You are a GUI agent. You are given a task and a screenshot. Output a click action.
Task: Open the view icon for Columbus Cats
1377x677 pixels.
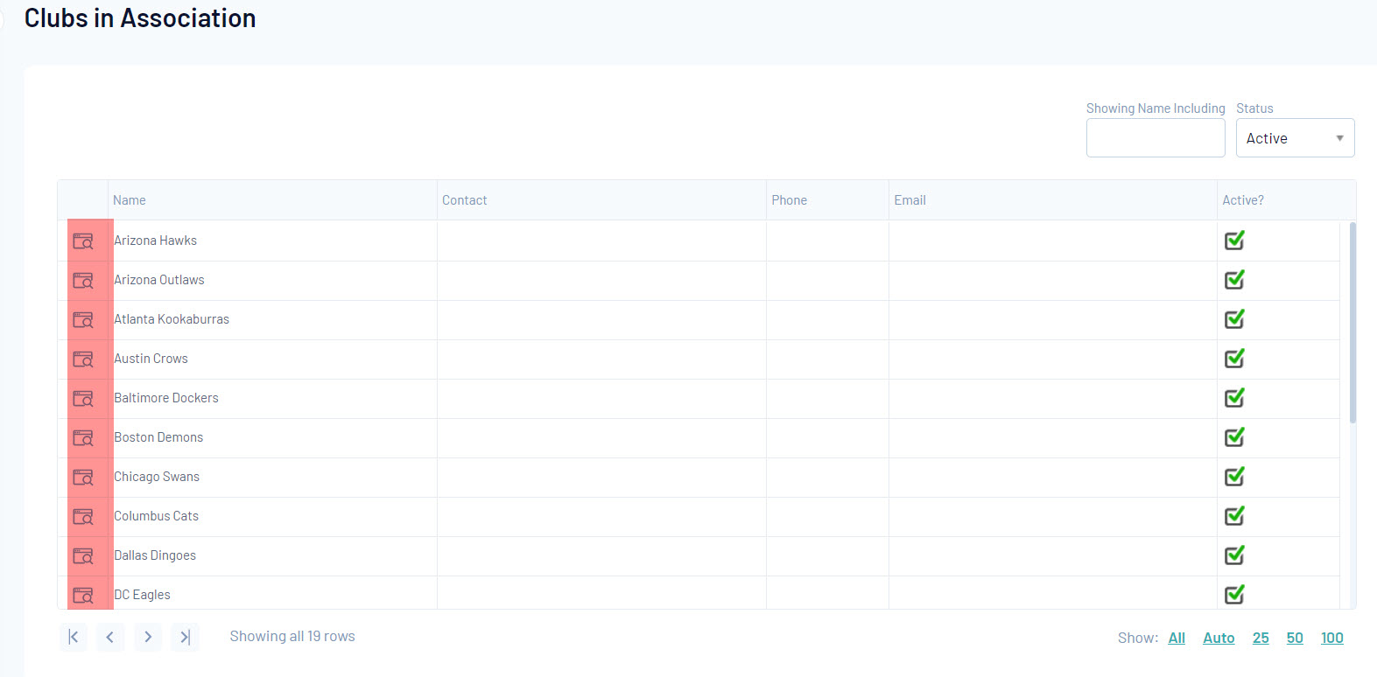[83, 517]
